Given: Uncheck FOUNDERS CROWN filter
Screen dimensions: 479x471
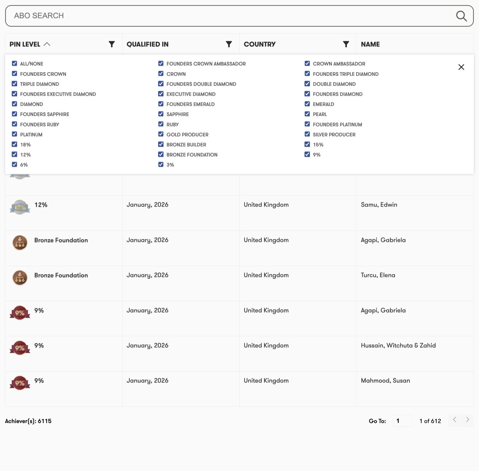Looking at the screenshot, I should pos(14,74).
